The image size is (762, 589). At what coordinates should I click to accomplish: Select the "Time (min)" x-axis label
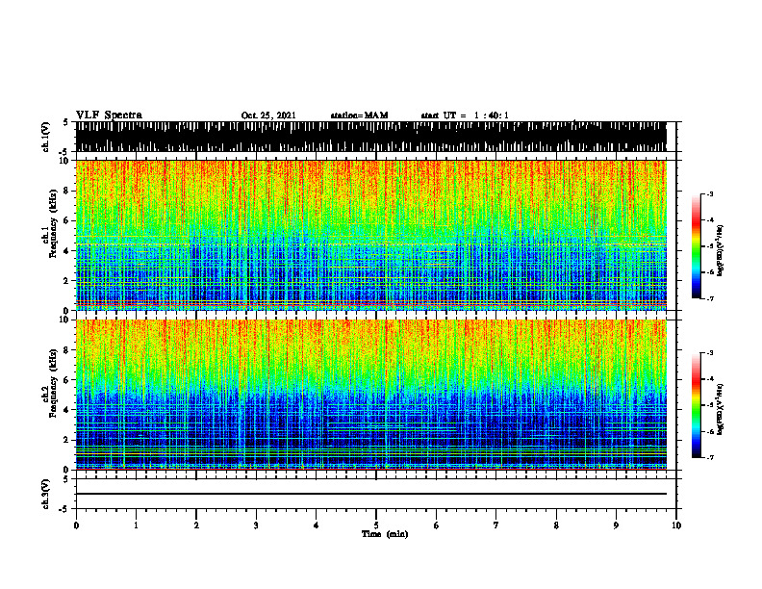point(385,534)
